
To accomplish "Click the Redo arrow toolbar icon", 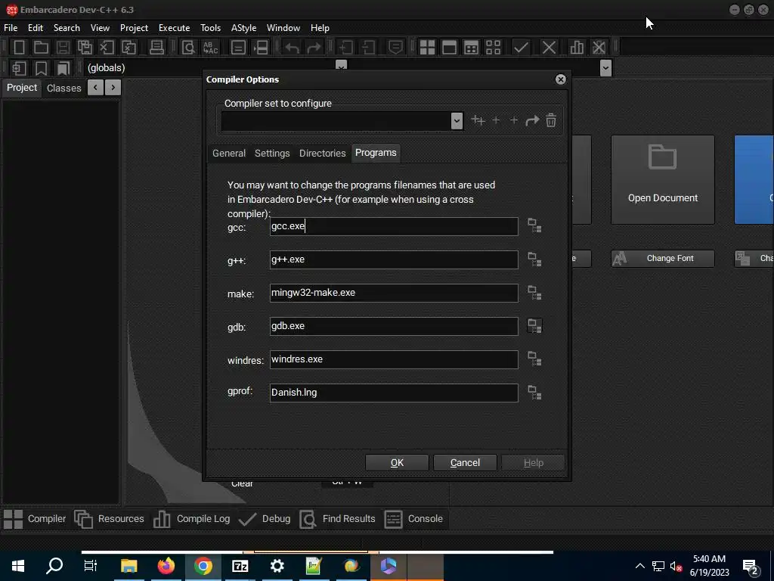I will 314,48.
